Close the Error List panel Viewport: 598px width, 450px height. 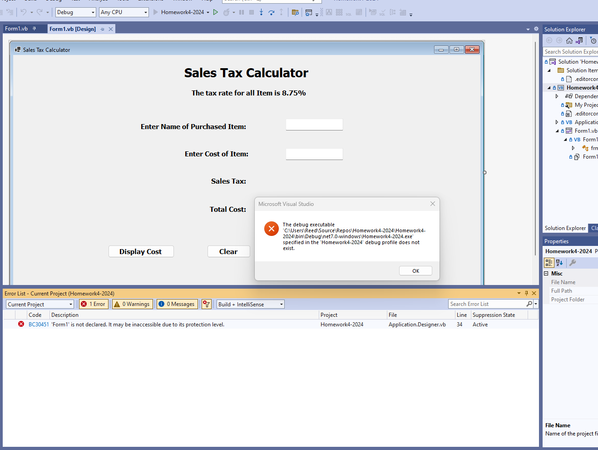pyautogui.click(x=534, y=293)
